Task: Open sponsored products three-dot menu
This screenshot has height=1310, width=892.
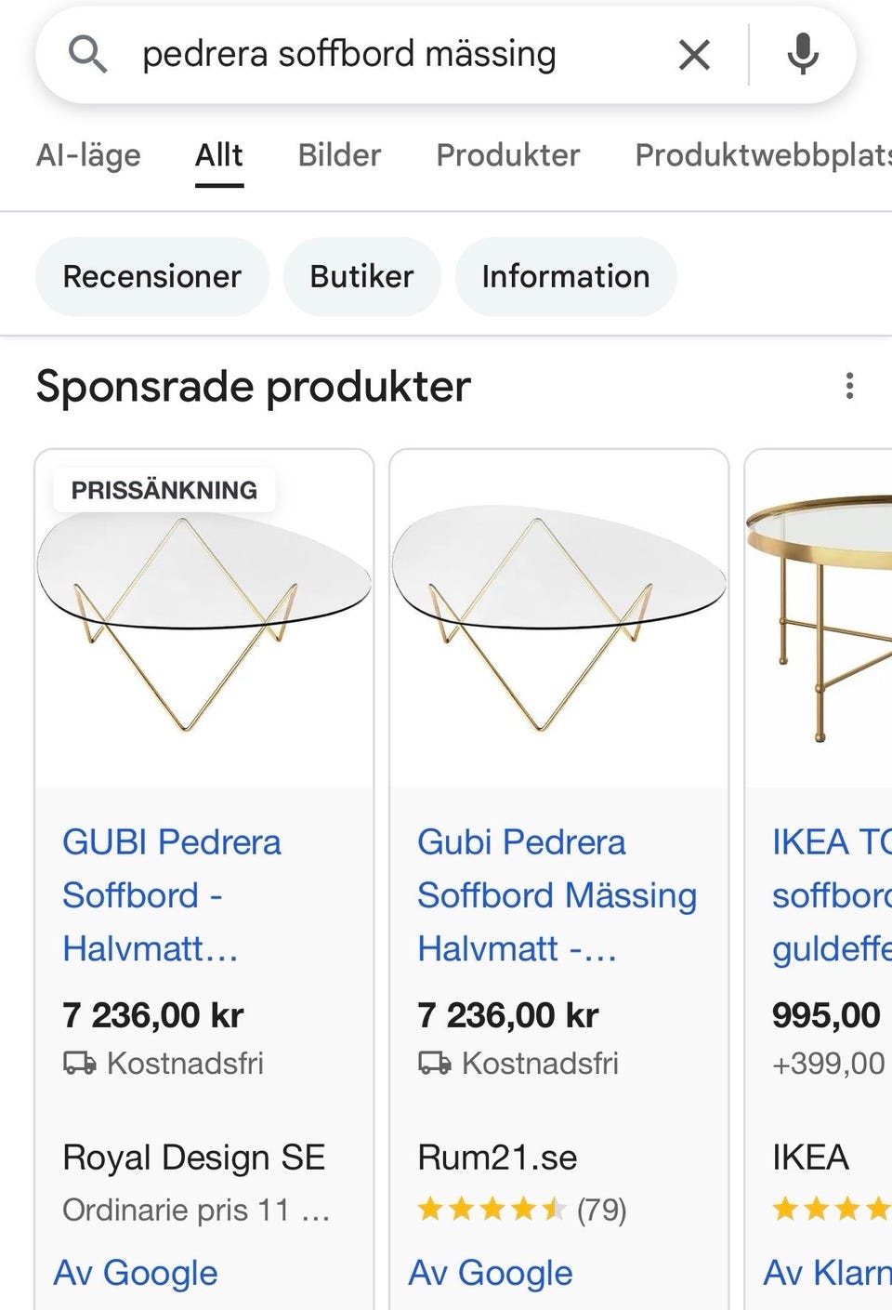Action: click(x=849, y=386)
